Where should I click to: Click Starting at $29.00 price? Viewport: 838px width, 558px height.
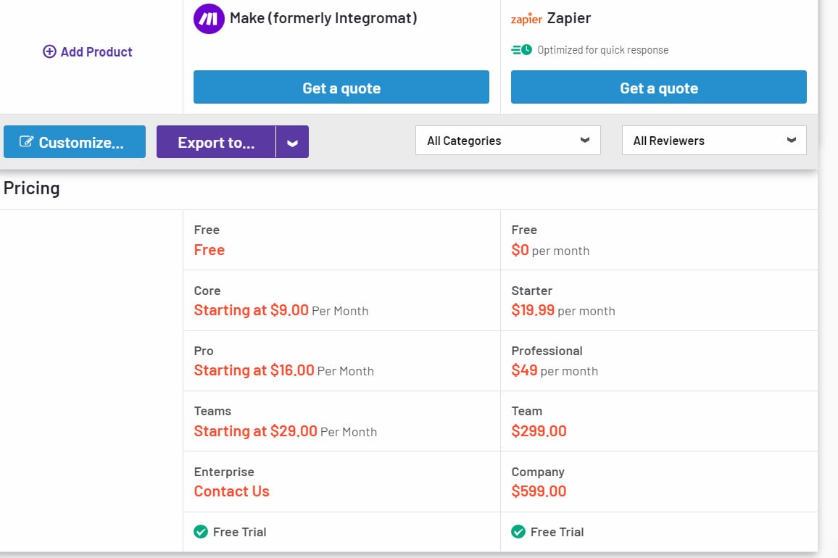[x=255, y=431]
